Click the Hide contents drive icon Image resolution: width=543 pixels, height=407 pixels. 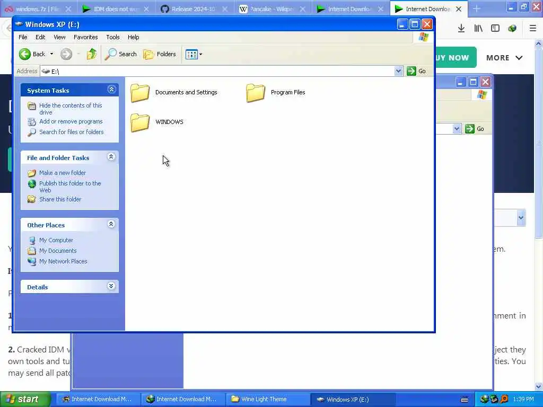[32, 106]
